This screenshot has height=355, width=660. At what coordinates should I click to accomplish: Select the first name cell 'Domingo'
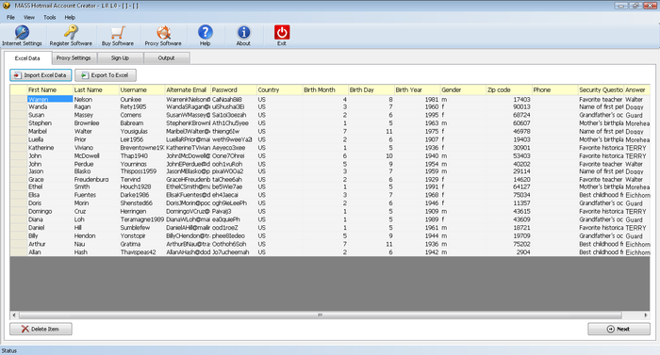coord(50,212)
